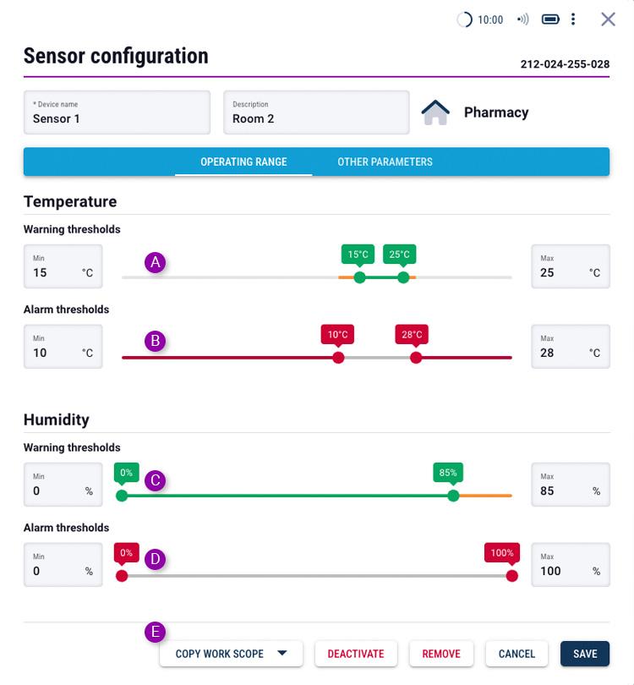The image size is (634, 685).
Task: Save the sensor configuration
Action: (585, 654)
